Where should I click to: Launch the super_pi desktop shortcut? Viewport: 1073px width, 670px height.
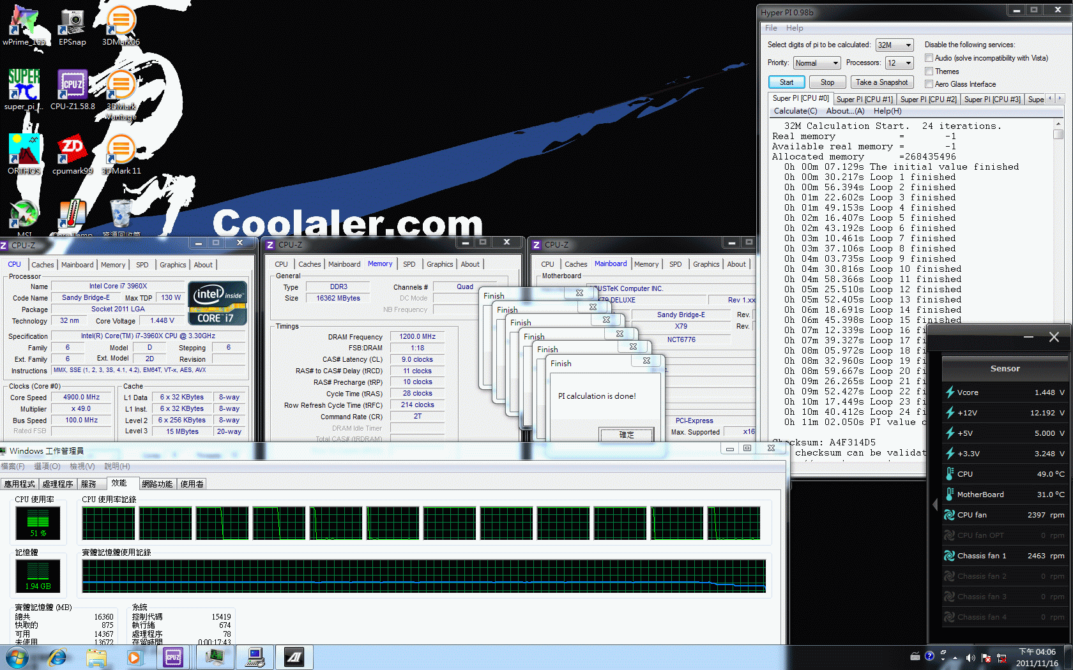pos(24,90)
